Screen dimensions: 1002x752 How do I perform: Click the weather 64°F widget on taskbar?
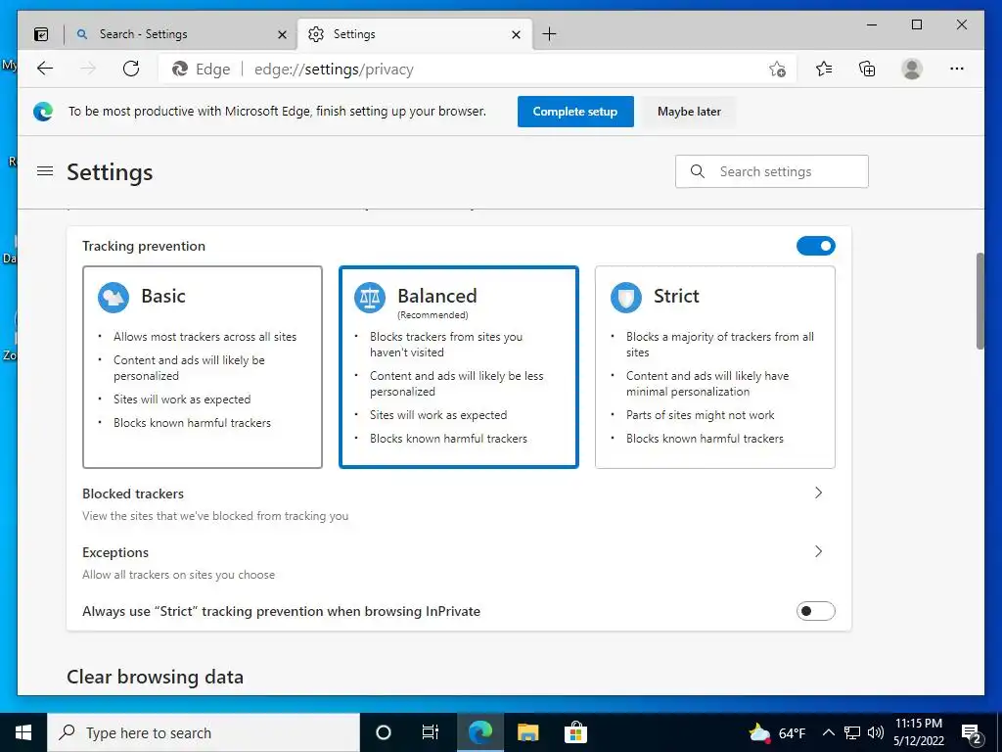coord(778,732)
